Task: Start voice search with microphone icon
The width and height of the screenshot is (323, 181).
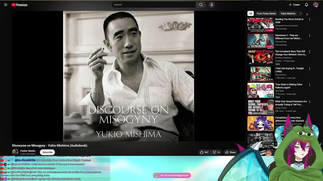Action: 211,5
